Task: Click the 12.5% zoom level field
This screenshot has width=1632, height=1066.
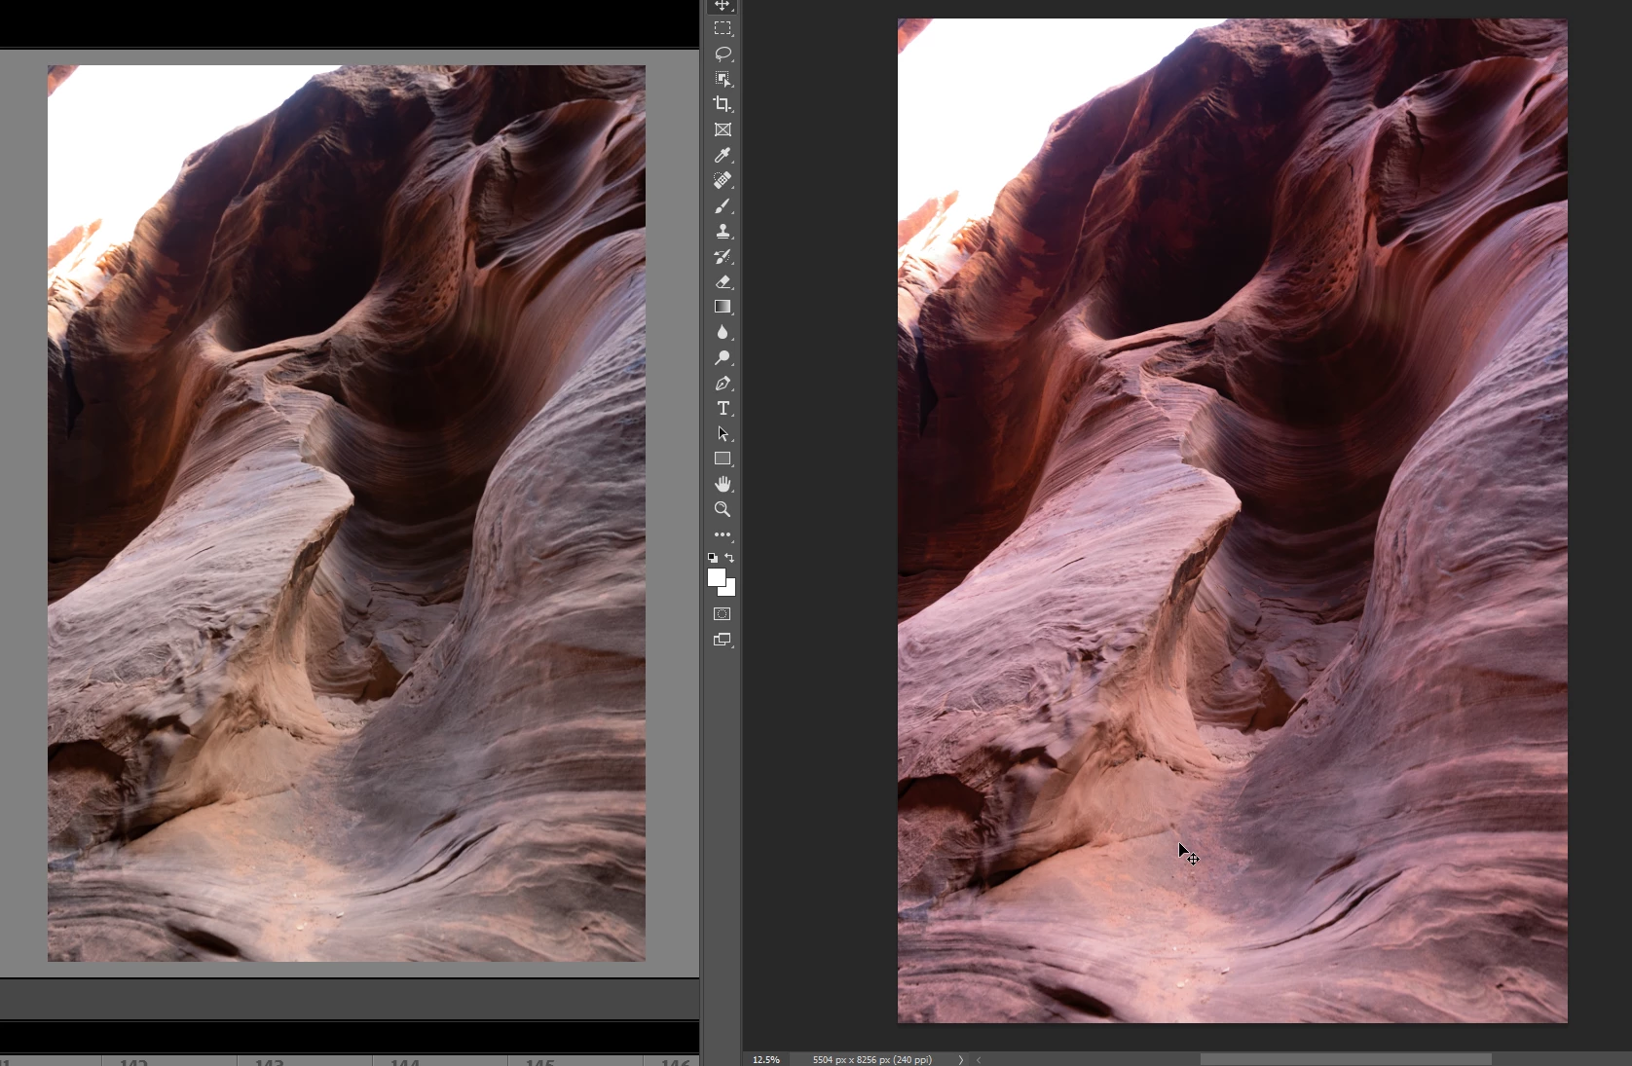Action: coord(766,1059)
